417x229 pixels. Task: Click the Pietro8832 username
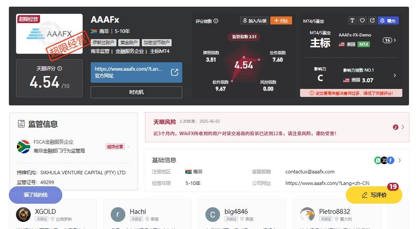335,212
